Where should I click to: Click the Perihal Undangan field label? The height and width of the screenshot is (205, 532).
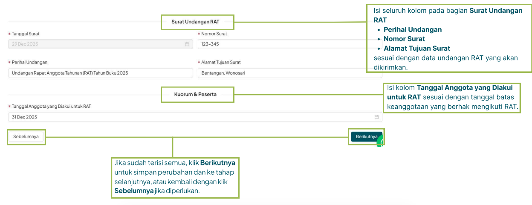click(x=29, y=62)
